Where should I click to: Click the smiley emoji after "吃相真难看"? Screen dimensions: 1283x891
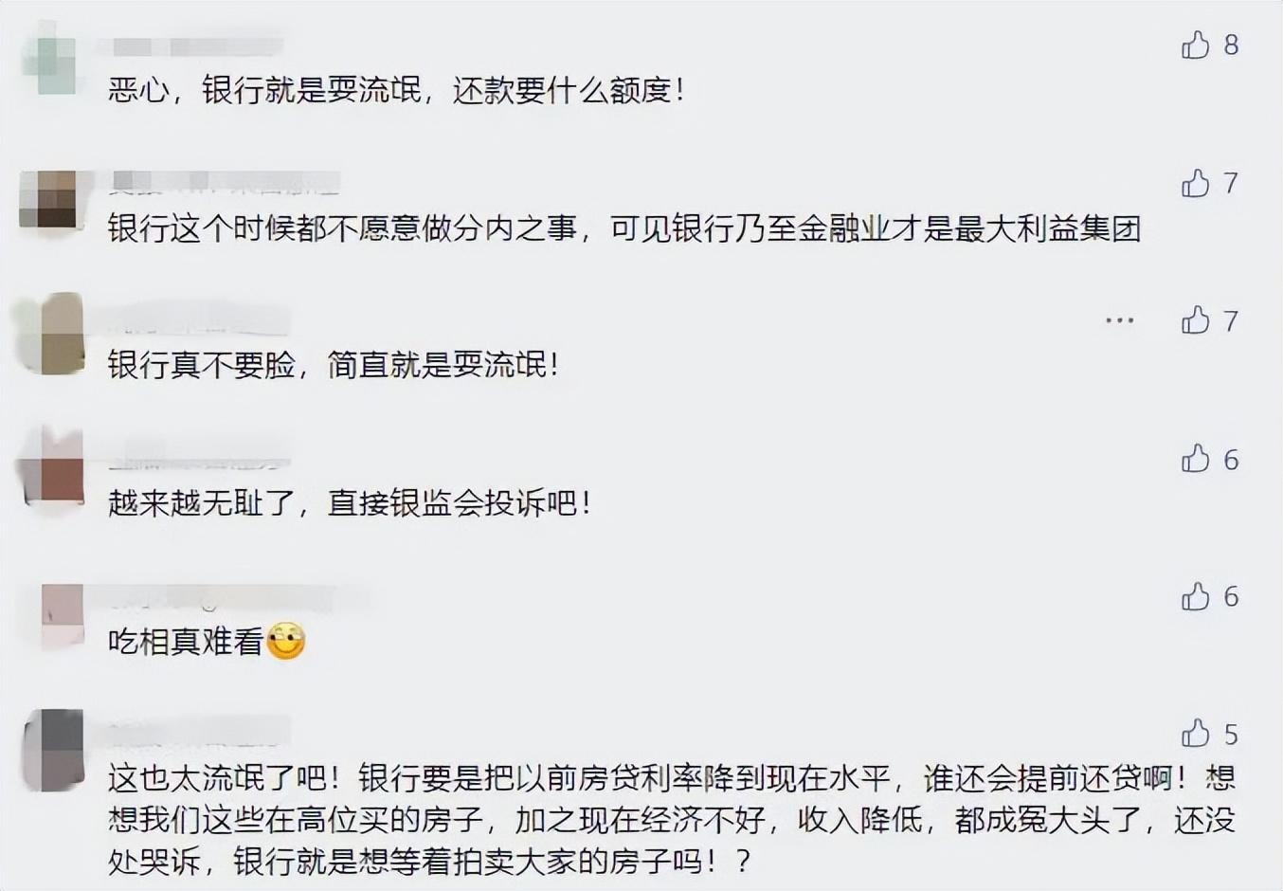pos(285,642)
